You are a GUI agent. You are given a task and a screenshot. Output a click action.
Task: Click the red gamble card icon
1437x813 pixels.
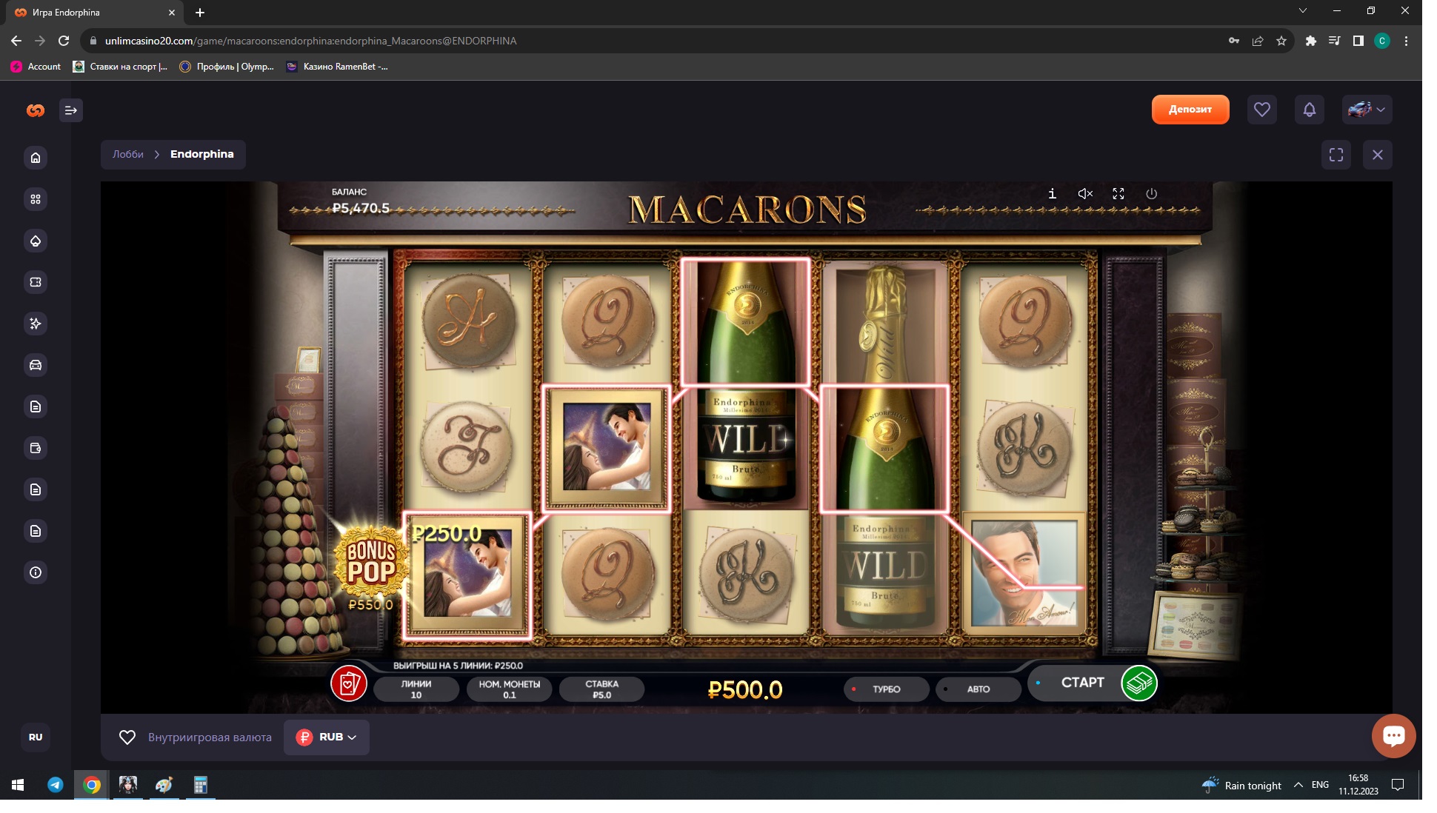point(349,683)
